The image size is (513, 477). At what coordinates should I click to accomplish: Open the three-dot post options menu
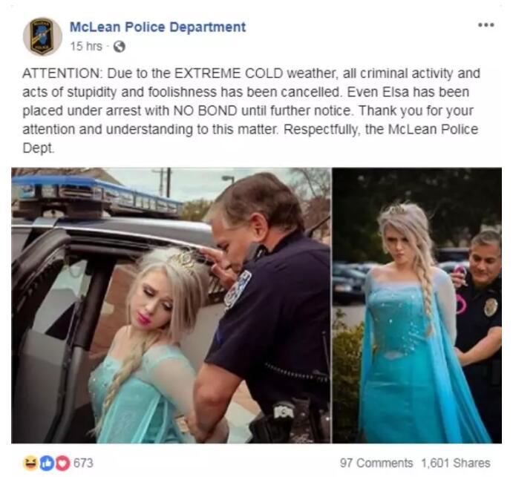click(486, 25)
